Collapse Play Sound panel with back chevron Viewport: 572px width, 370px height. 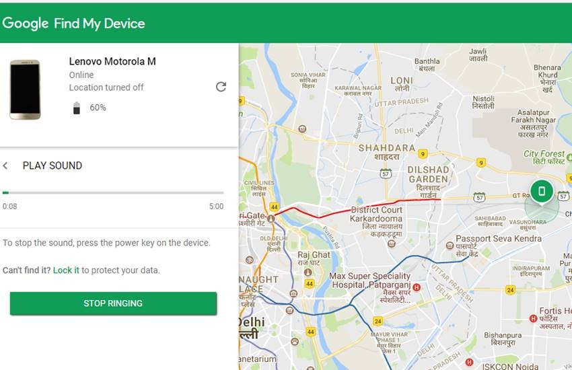5,165
